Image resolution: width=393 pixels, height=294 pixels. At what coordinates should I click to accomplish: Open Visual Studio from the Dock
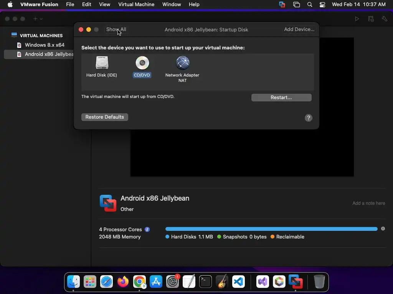tap(263, 282)
